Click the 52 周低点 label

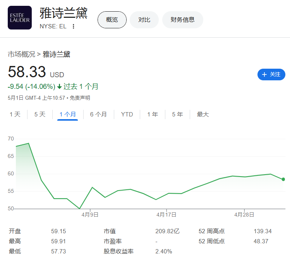tap(211, 241)
